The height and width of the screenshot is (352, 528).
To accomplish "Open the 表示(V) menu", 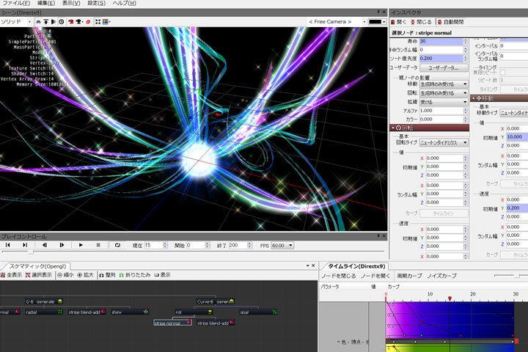I will pos(71,4).
